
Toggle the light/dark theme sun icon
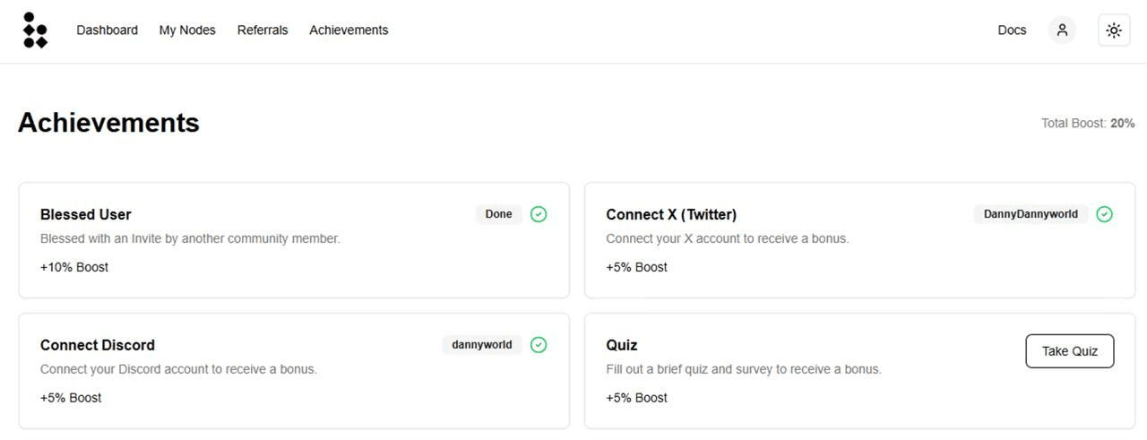(1114, 30)
